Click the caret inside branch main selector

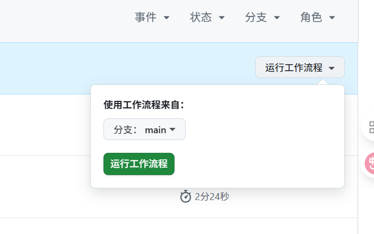point(172,129)
